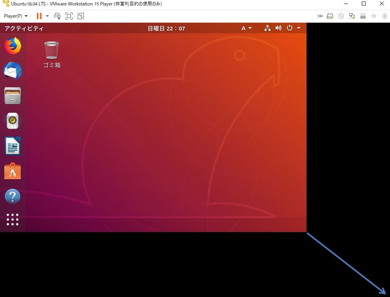390x297 pixels.
Task: Open LibreOffice Writer from the dock
Action: 13,146
